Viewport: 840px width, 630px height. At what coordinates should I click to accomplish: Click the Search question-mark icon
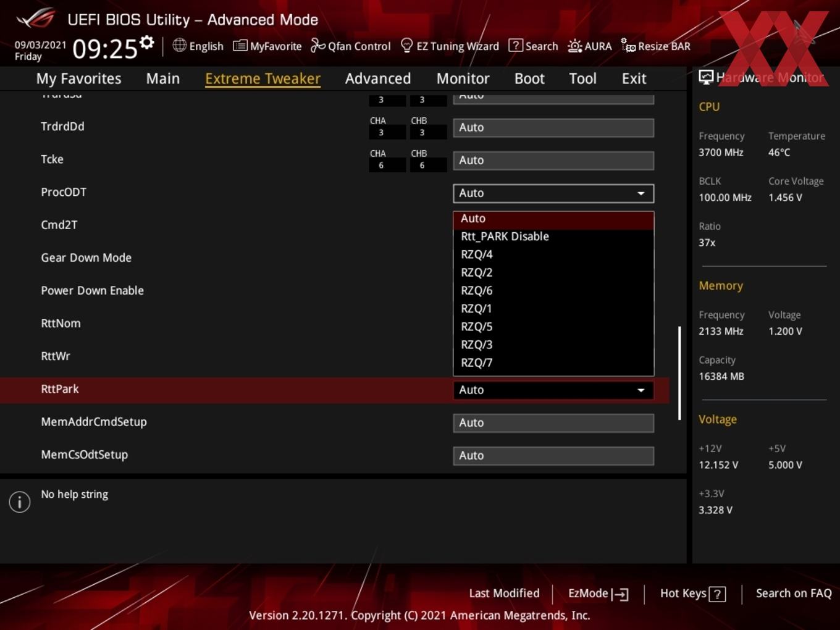coord(515,46)
